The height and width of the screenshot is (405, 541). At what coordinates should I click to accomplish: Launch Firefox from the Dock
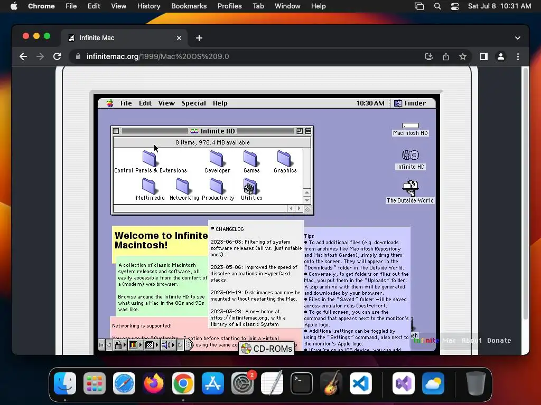click(x=154, y=383)
